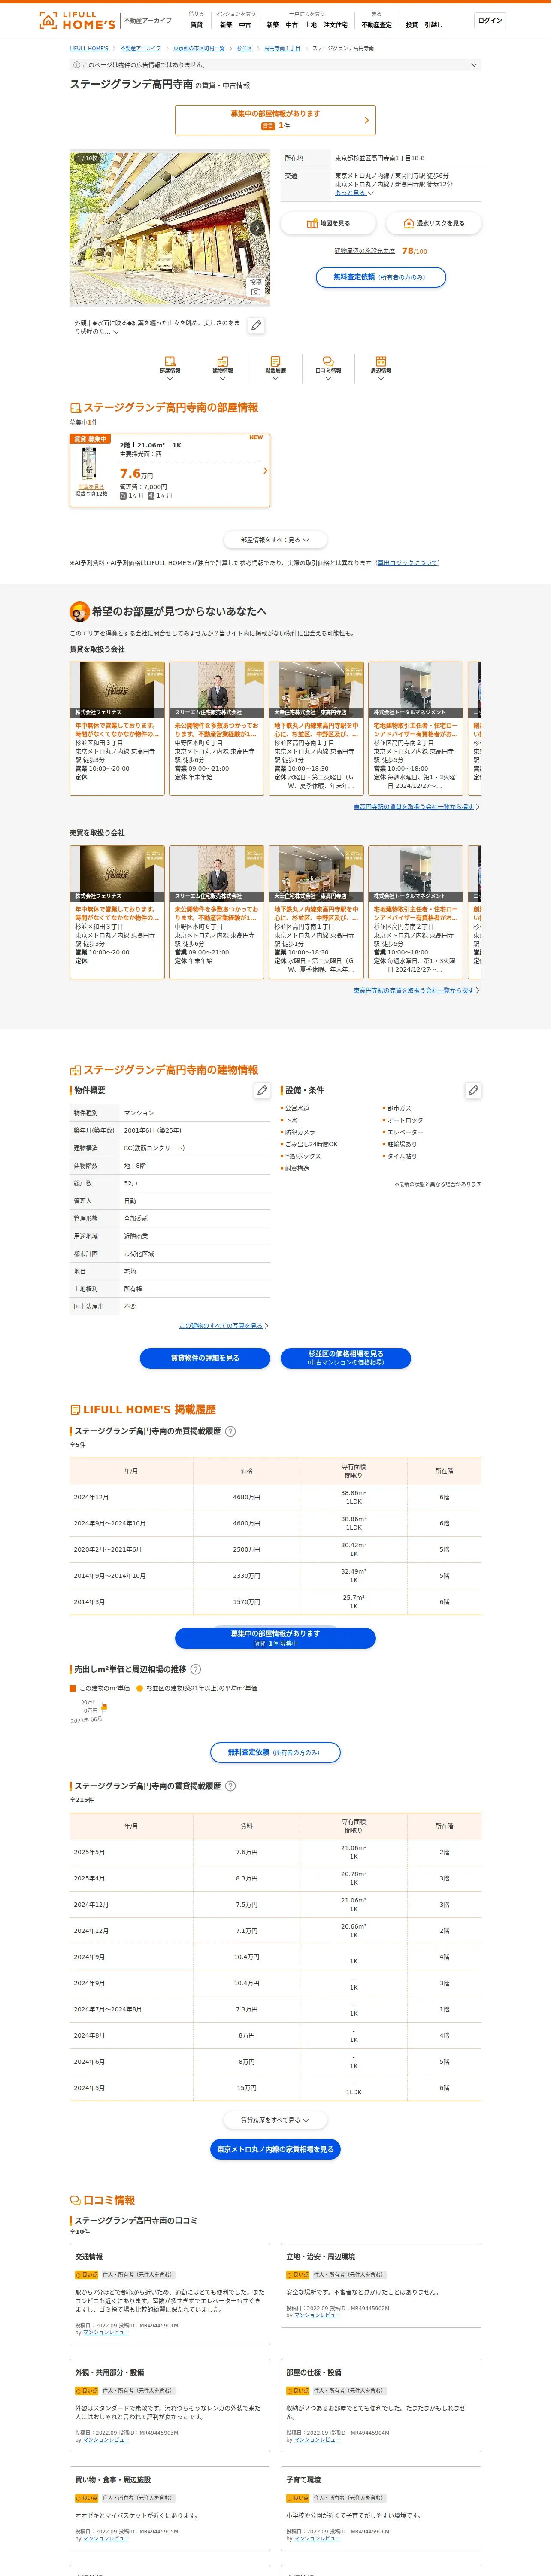The height and width of the screenshot is (2576, 551).
Task: Open help icon for 売買掲載履歴
Action: click(x=231, y=1431)
